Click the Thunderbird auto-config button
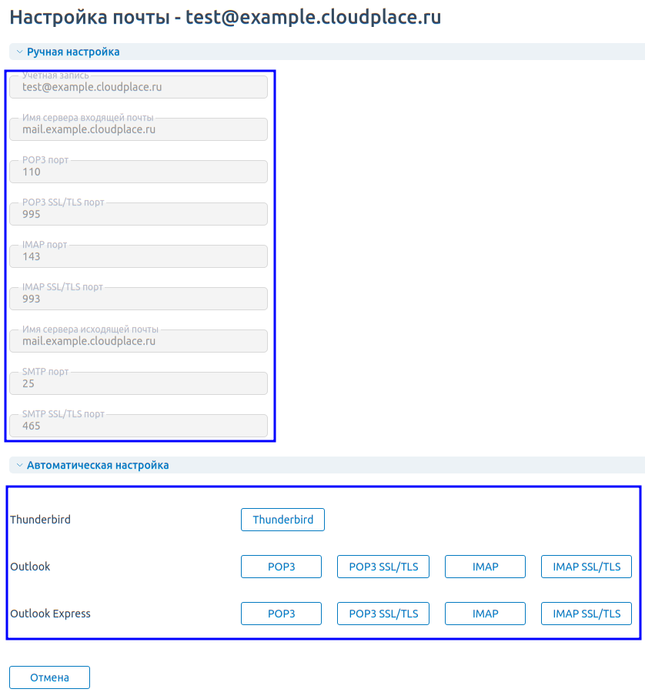This screenshot has height=699, width=645. (x=282, y=520)
